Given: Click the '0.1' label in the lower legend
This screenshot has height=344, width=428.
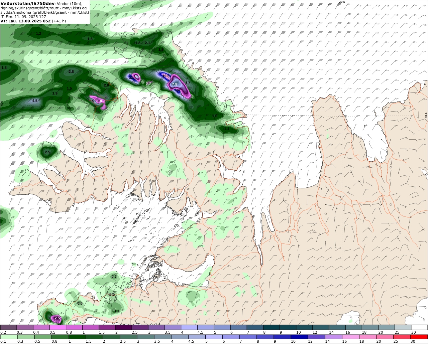Looking at the screenshot, I should click(3, 342).
